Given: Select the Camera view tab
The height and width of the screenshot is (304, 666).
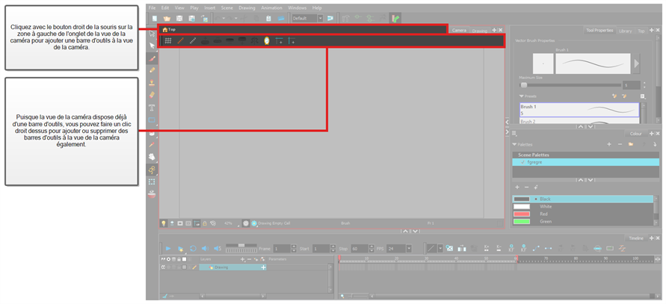Looking at the screenshot, I should pos(459,30).
